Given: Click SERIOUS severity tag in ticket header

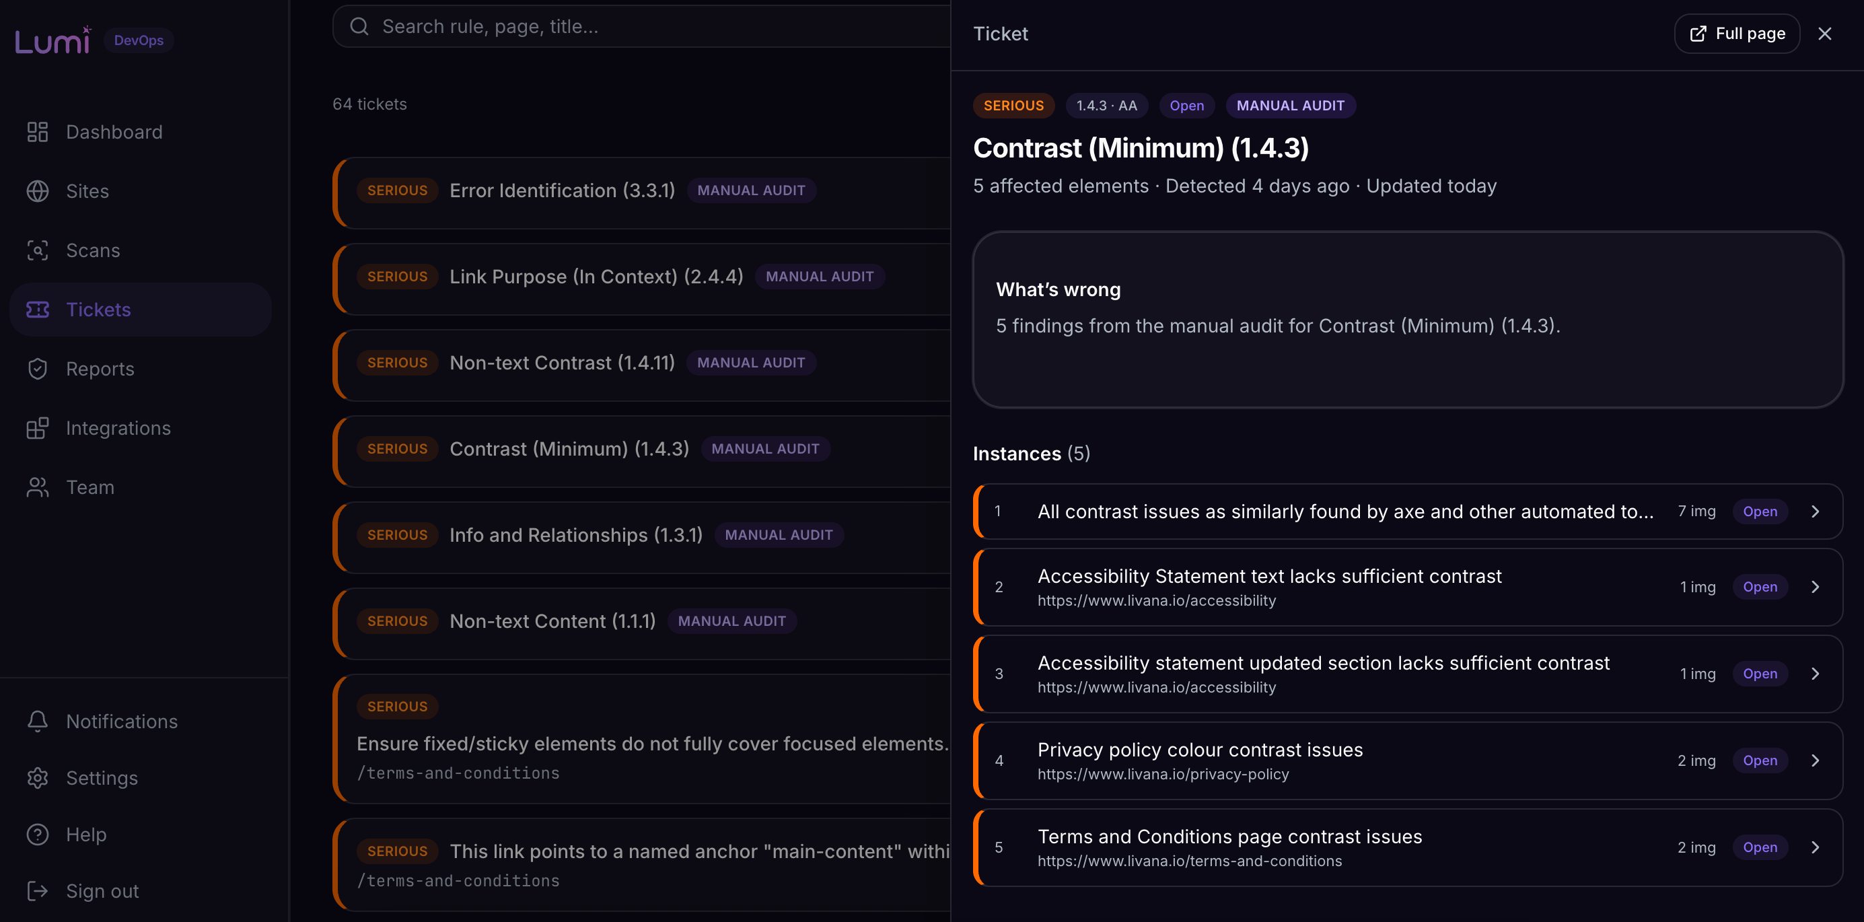Looking at the screenshot, I should click(1013, 106).
